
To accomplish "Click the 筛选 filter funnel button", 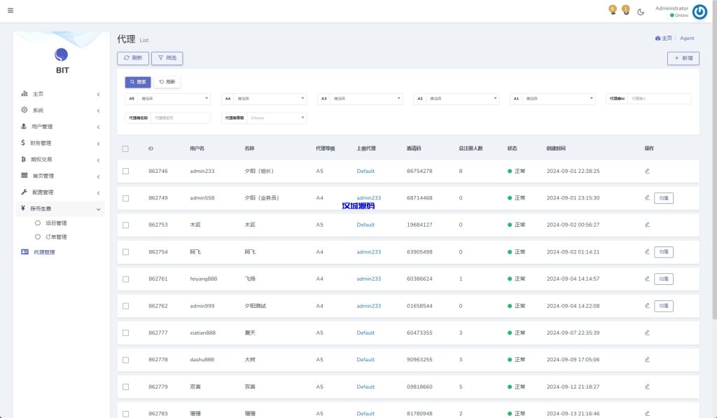I will [167, 58].
